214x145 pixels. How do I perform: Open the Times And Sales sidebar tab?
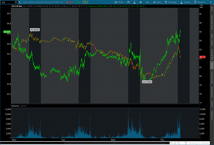tap(212, 22)
